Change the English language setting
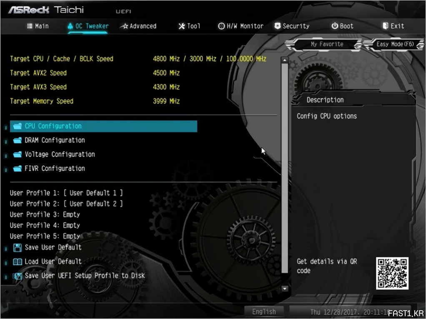426x319 pixels. click(264, 312)
